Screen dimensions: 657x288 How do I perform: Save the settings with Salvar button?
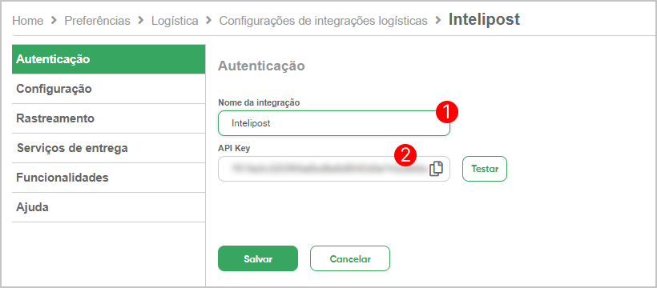pyautogui.click(x=258, y=258)
